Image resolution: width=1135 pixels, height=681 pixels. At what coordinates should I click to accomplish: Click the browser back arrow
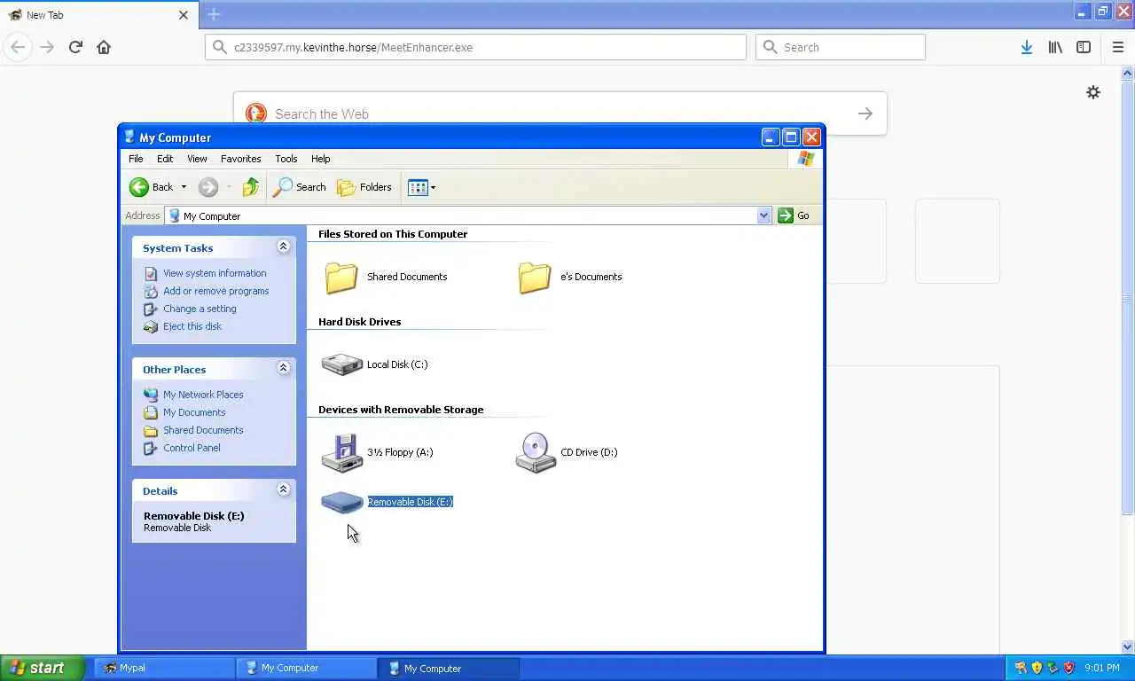coord(18,47)
